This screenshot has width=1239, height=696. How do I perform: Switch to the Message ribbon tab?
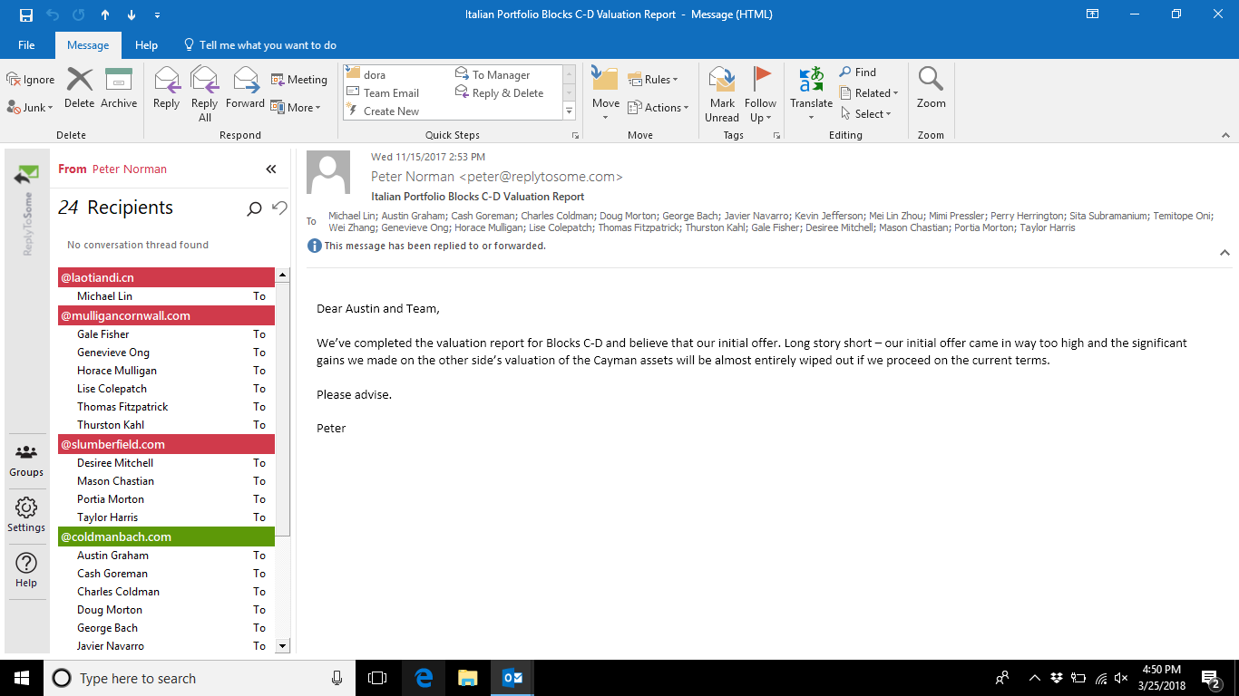pyautogui.click(x=88, y=45)
